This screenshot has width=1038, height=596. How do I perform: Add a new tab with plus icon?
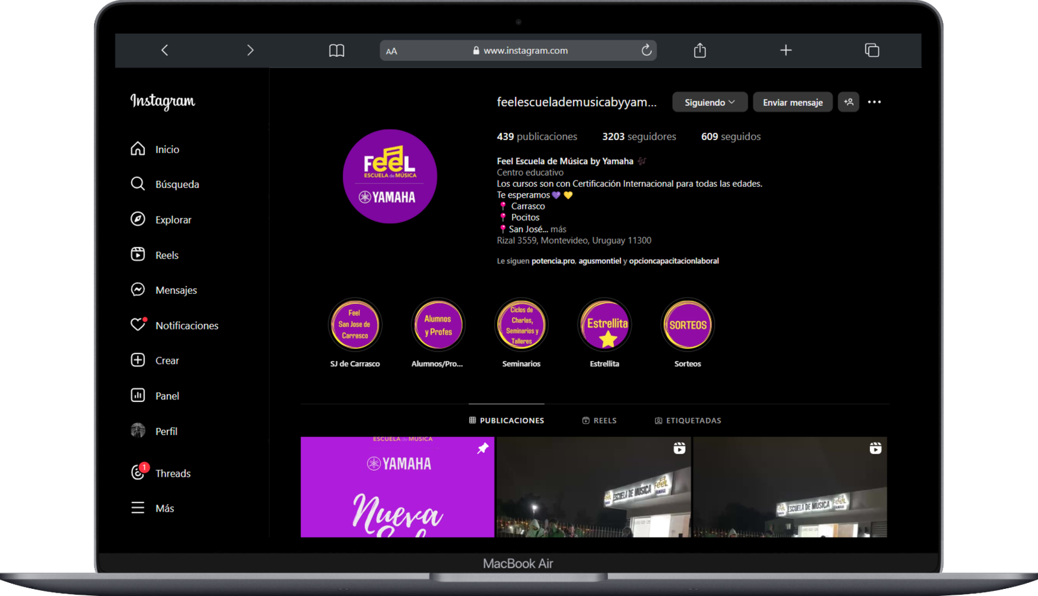pos(786,50)
